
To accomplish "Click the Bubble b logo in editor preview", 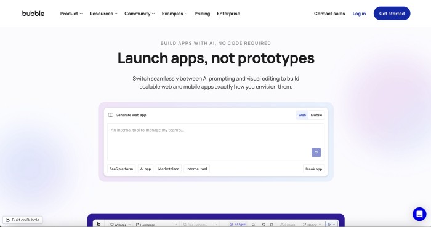I will (99, 225).
